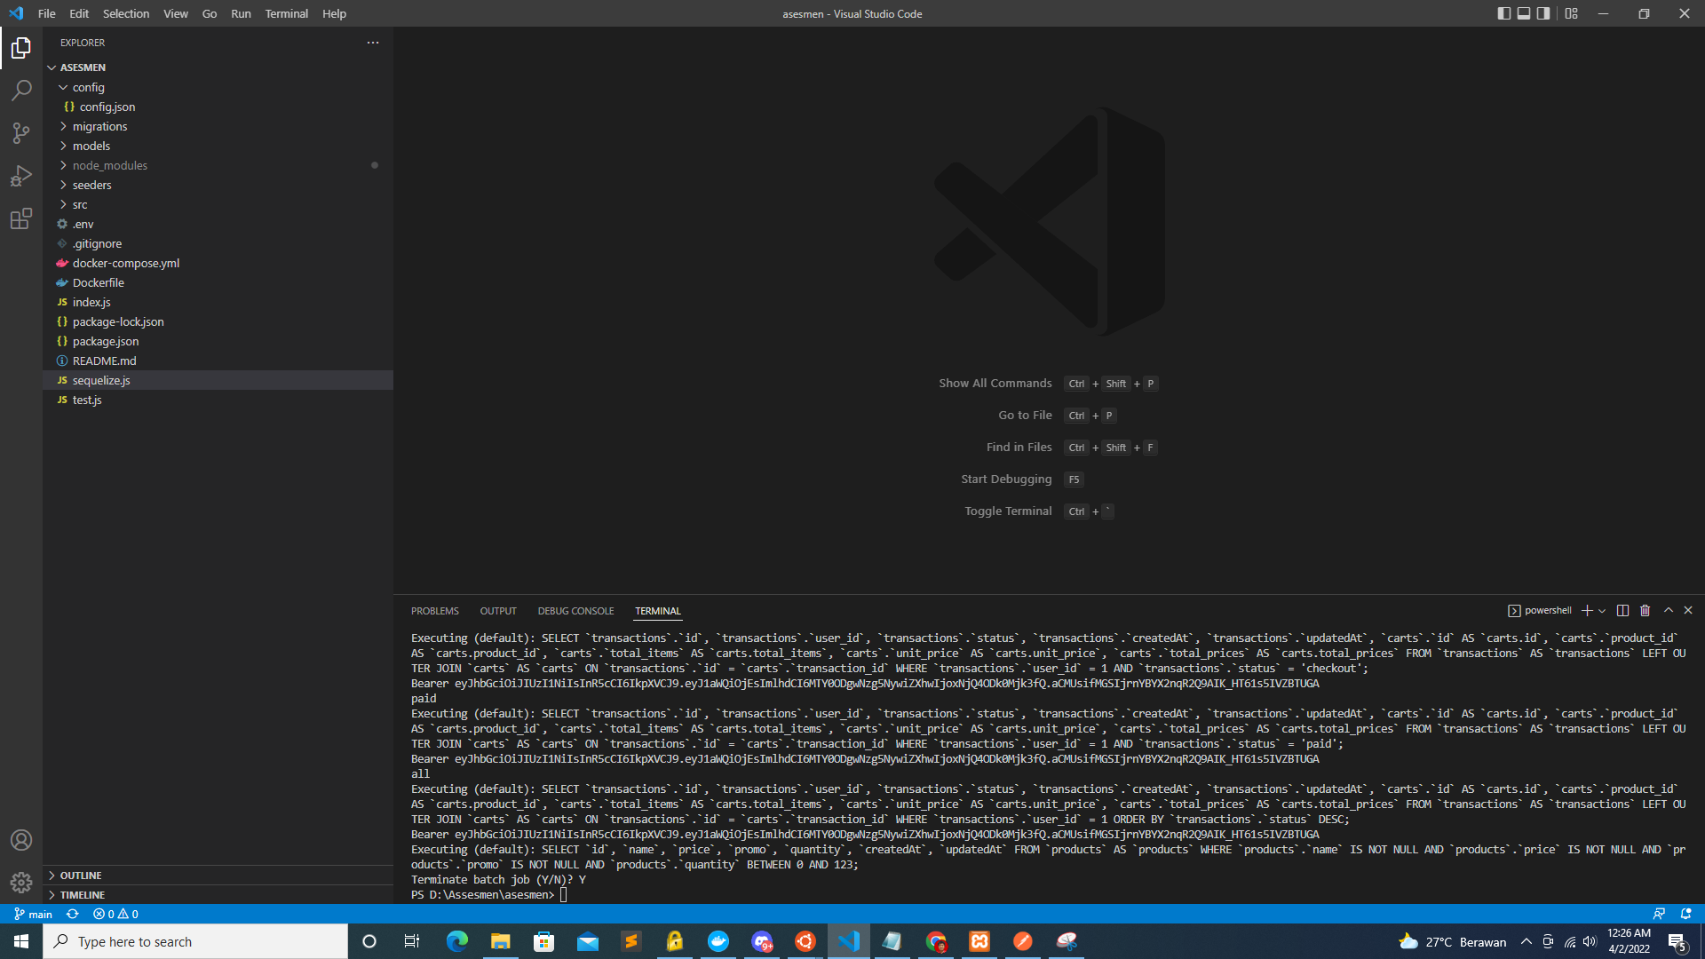Open package.json file
This screenshot has height=959, width=1705.
218,341
